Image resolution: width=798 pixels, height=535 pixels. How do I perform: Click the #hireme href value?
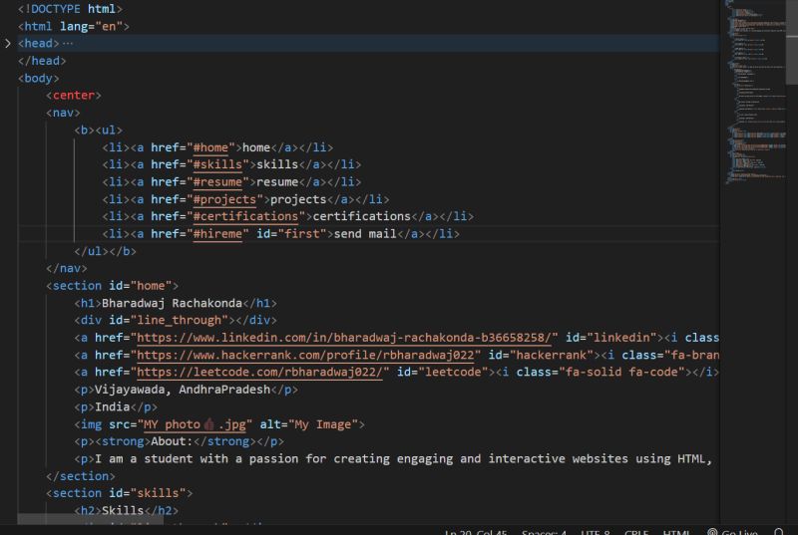(x=217, y=234)
